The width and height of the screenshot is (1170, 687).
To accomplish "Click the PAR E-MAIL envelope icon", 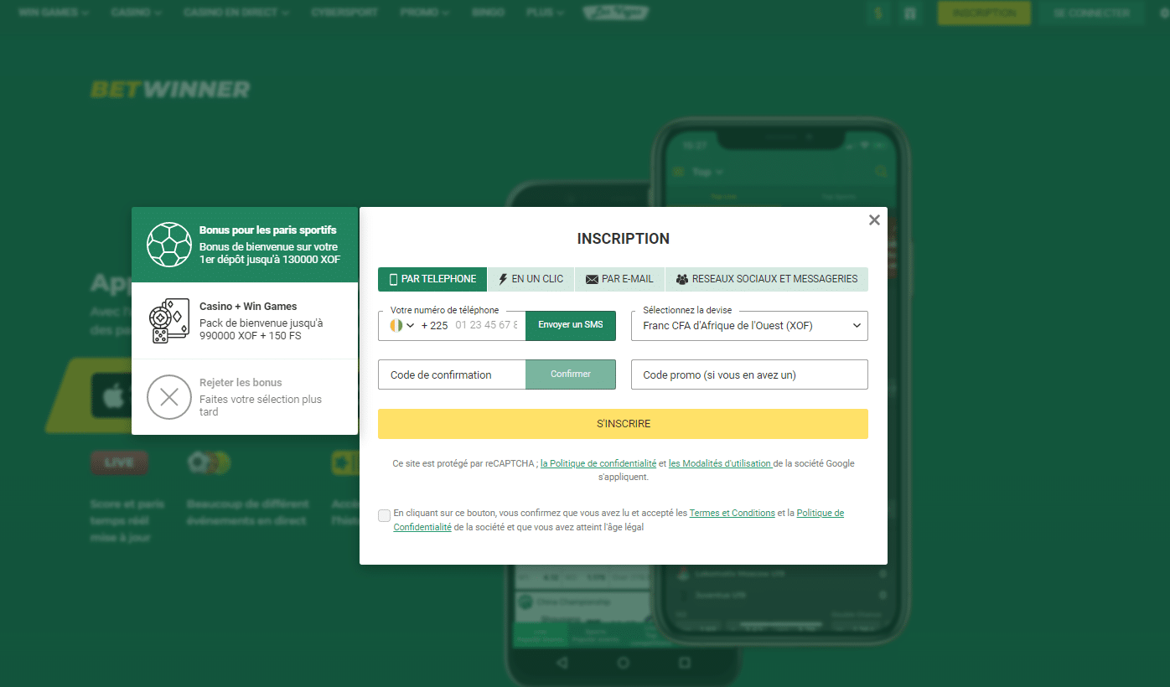I will tap(592, 279).
